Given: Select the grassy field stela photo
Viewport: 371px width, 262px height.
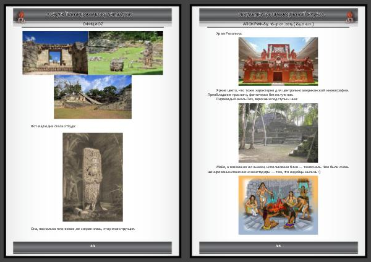Looking at the screenshot, I should pyautogui.click(x=126, y=53).
